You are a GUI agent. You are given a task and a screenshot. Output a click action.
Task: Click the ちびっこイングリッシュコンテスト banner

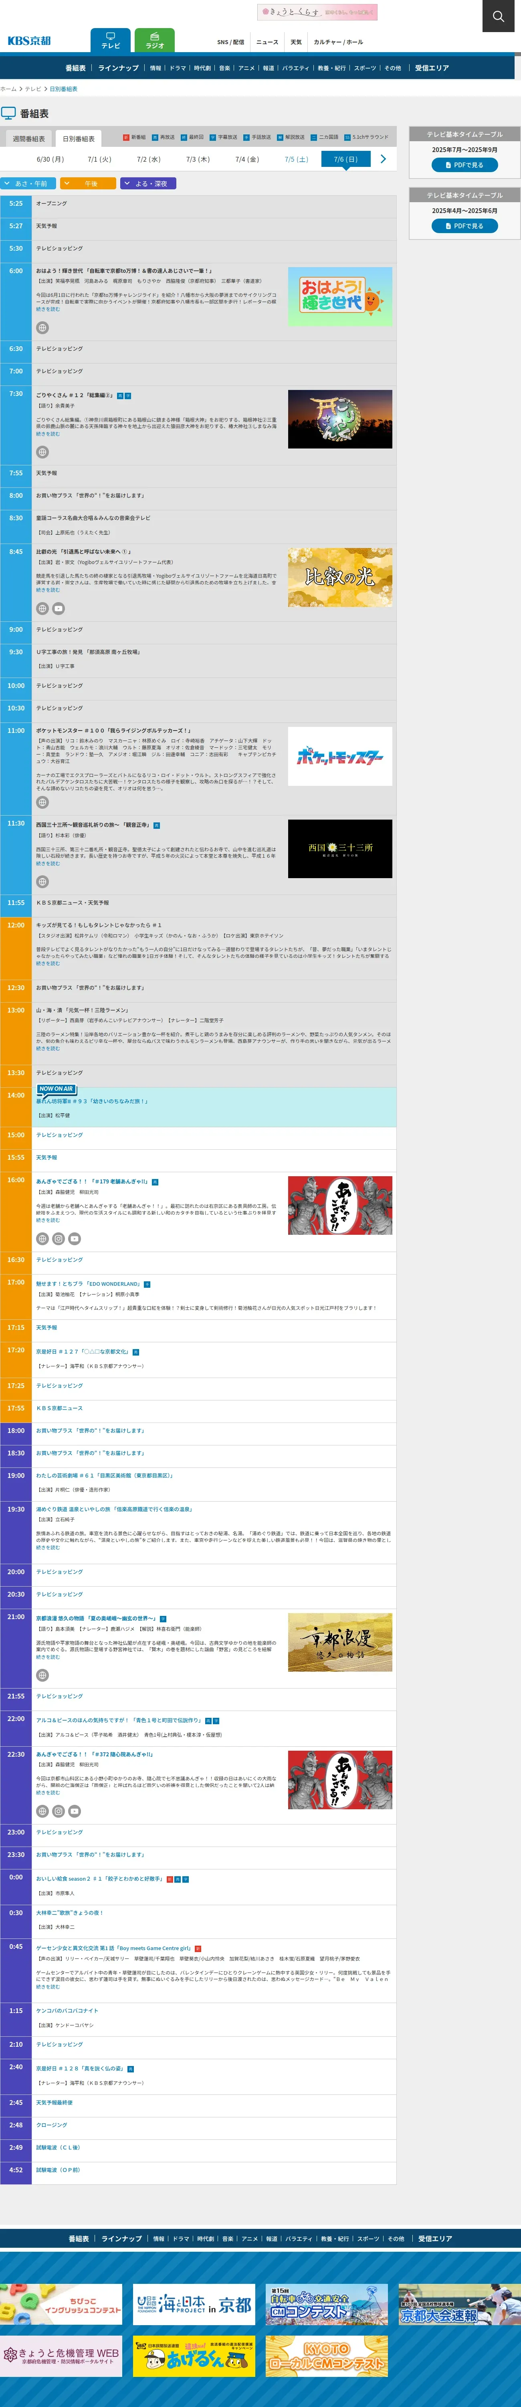61,2305
